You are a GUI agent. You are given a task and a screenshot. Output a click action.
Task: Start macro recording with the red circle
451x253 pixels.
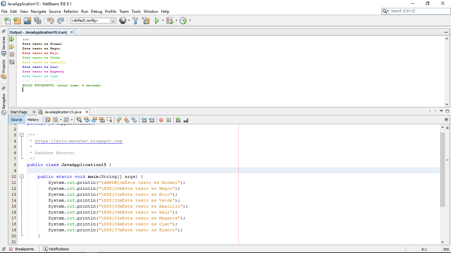161,120
